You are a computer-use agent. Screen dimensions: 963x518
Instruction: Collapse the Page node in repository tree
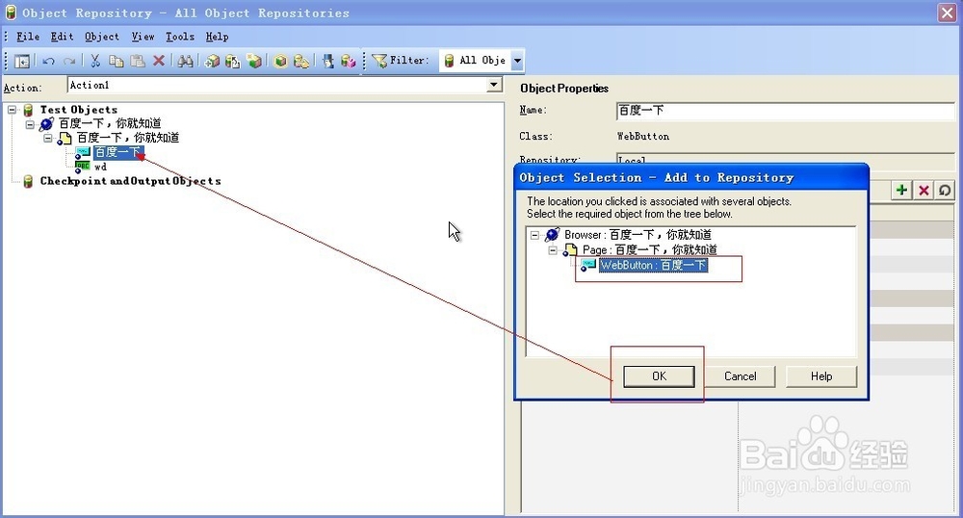click(47, 138)
